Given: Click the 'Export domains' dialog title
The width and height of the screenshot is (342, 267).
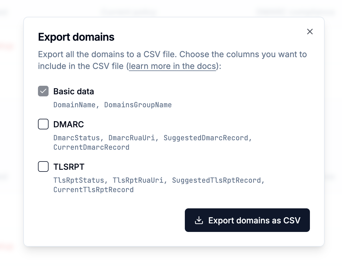Looking at the screenshot, I should point(76,37).
